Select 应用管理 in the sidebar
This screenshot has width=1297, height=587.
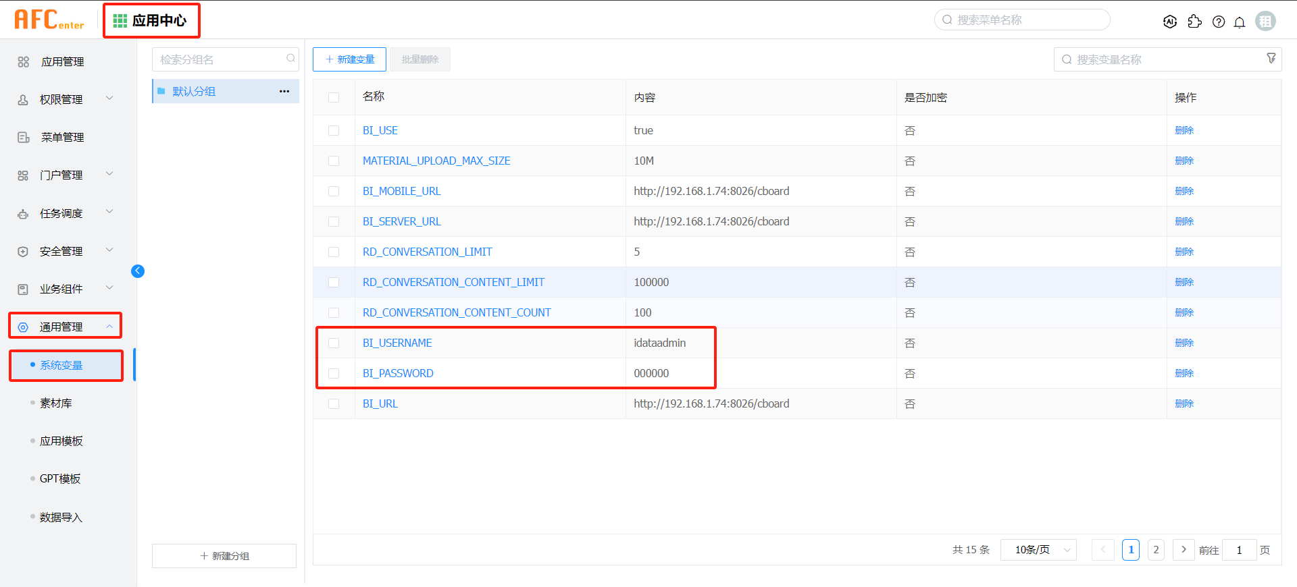pyautogui.click(x=62, y=61)
